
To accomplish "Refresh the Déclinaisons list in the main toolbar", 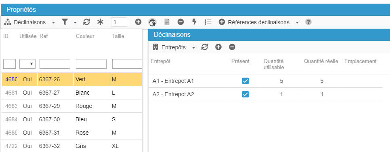I will click(x=86, y=22).
